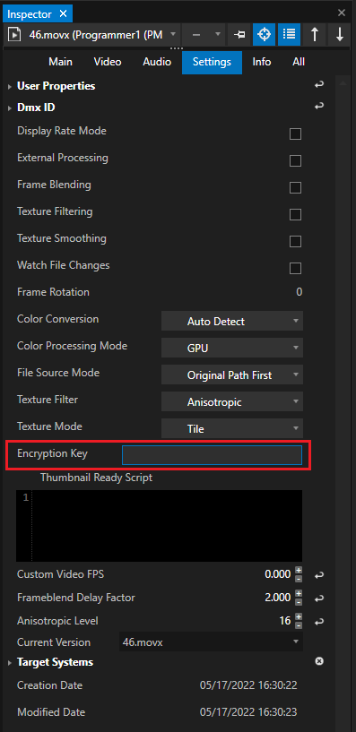The width and height of the screenshot is (356, 732).
Task: Click the pin icon in Inspector toolbar
Action: click(x=239, y=35)
